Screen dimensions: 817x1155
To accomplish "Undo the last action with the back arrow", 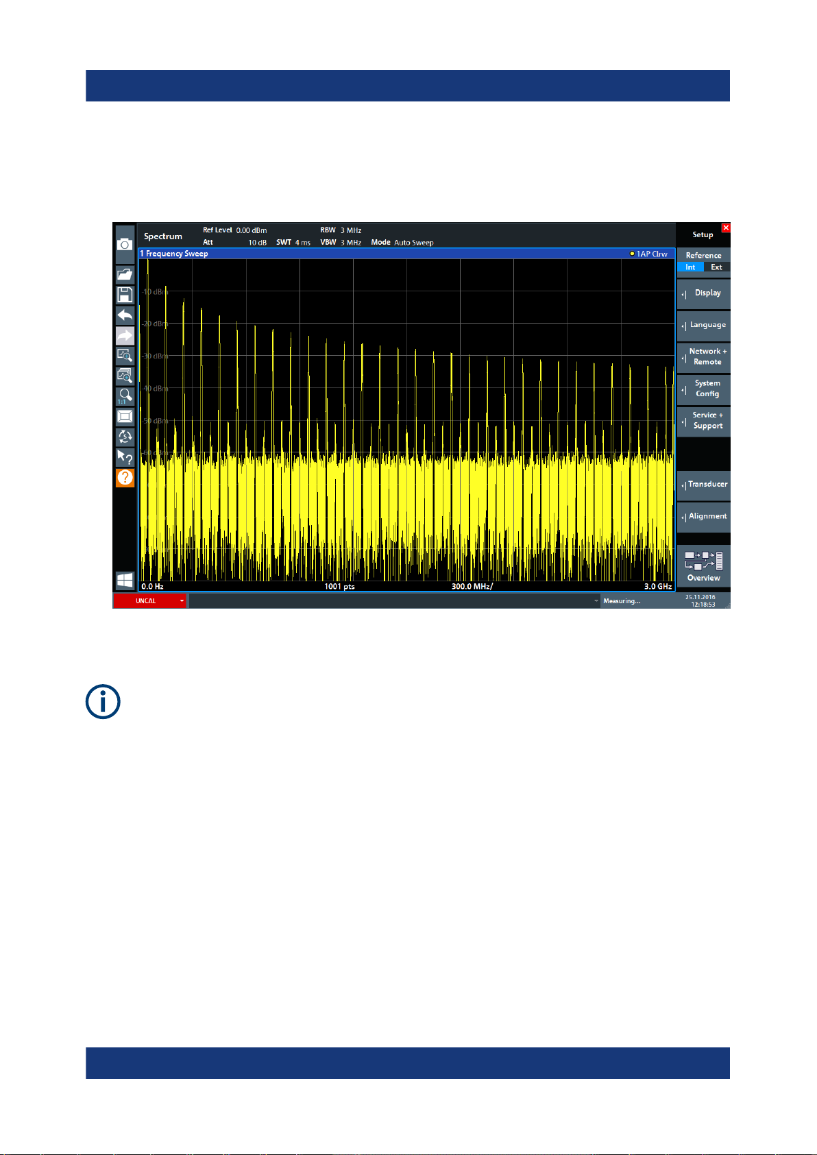I will point(125,315).
